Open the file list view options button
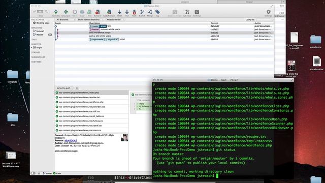Screen dimensions: 325x183 coord(77,88)
